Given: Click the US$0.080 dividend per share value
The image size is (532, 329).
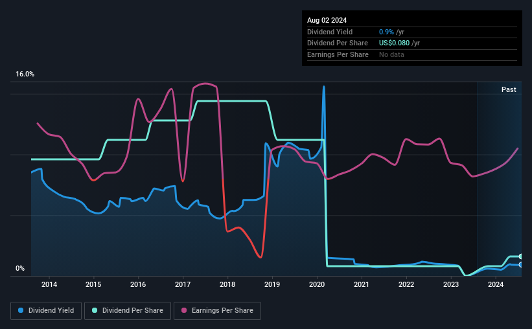Looking at the screenshot, I should (x=394, y=43).
